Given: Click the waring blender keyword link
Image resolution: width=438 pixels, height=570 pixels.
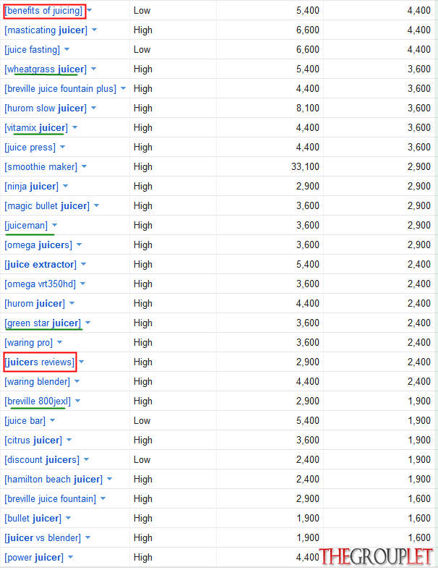Looking at the screenshot, I should coord(38,382).
